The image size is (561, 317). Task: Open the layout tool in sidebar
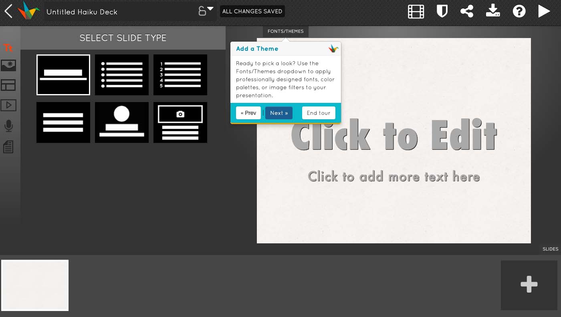pos(8,85)
